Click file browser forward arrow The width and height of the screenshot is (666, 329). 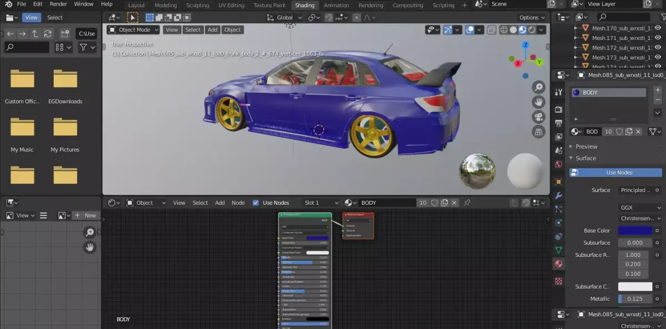coord(22,34)
